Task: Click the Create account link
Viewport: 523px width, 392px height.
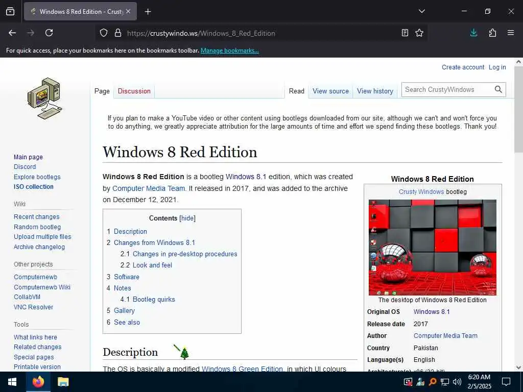Action: tap(463, 67)
